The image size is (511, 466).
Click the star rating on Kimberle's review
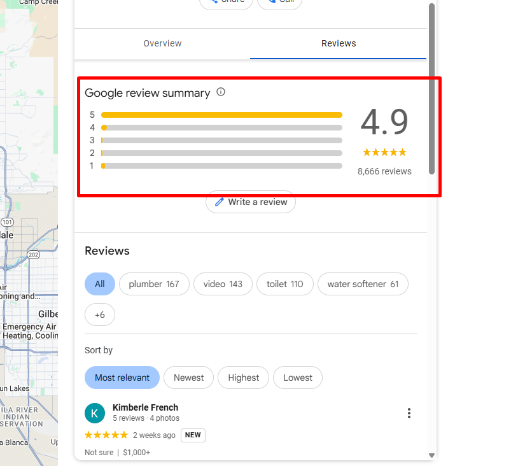[x=106, y=435]
